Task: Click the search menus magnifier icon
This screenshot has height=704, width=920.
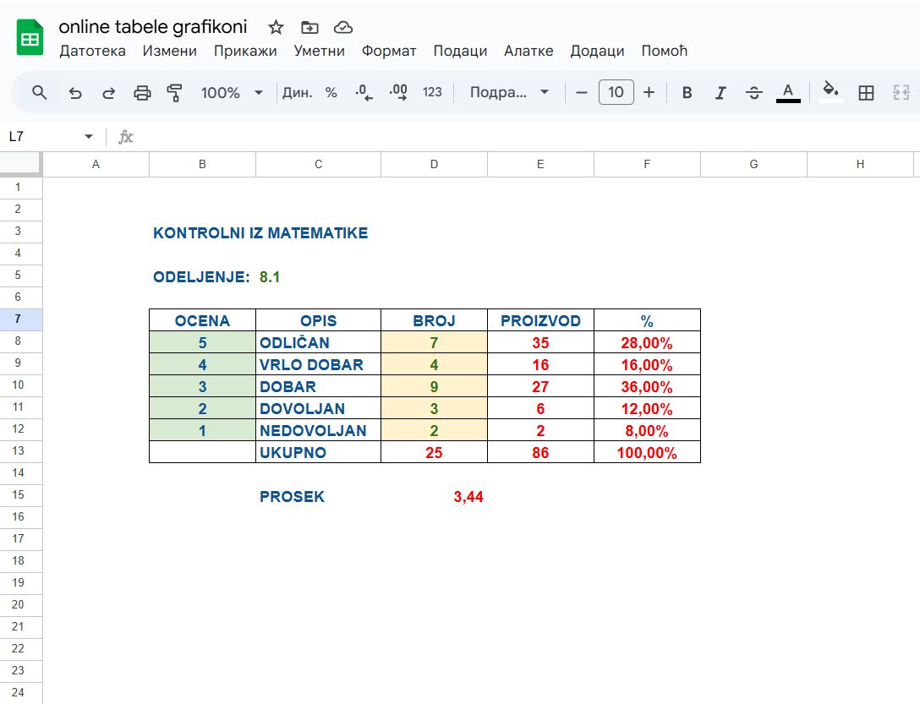Action: (39, 92)
